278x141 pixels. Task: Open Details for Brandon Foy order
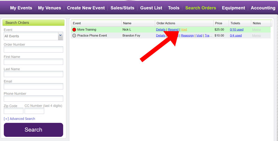161,35
